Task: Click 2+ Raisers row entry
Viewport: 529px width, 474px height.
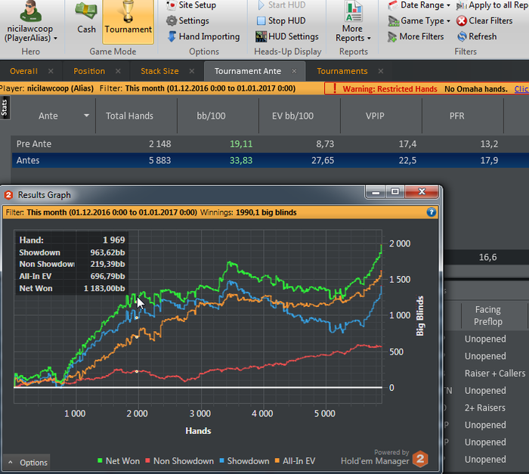Action: 485,407
